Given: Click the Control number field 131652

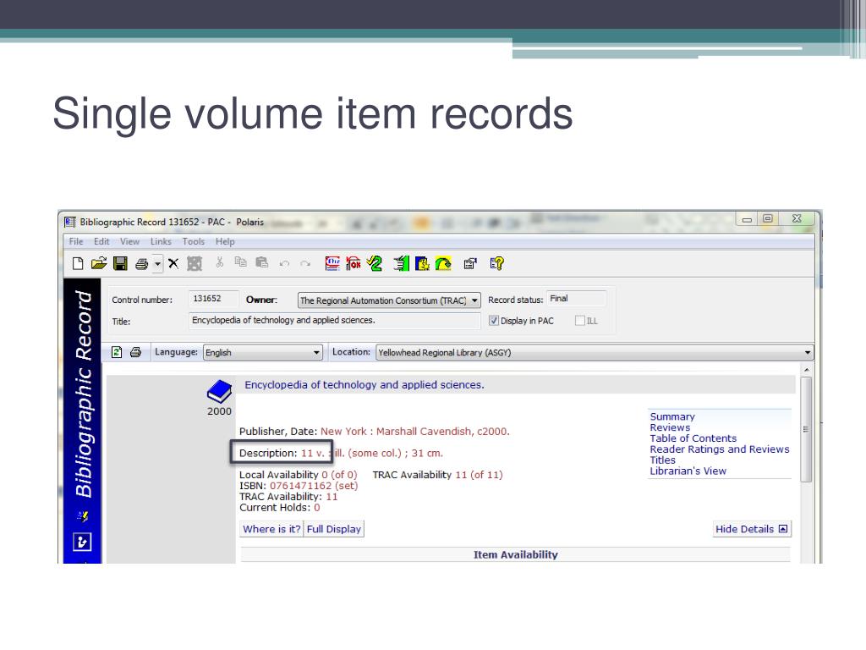Looking at the screenshot, I should tap(214, 299).
